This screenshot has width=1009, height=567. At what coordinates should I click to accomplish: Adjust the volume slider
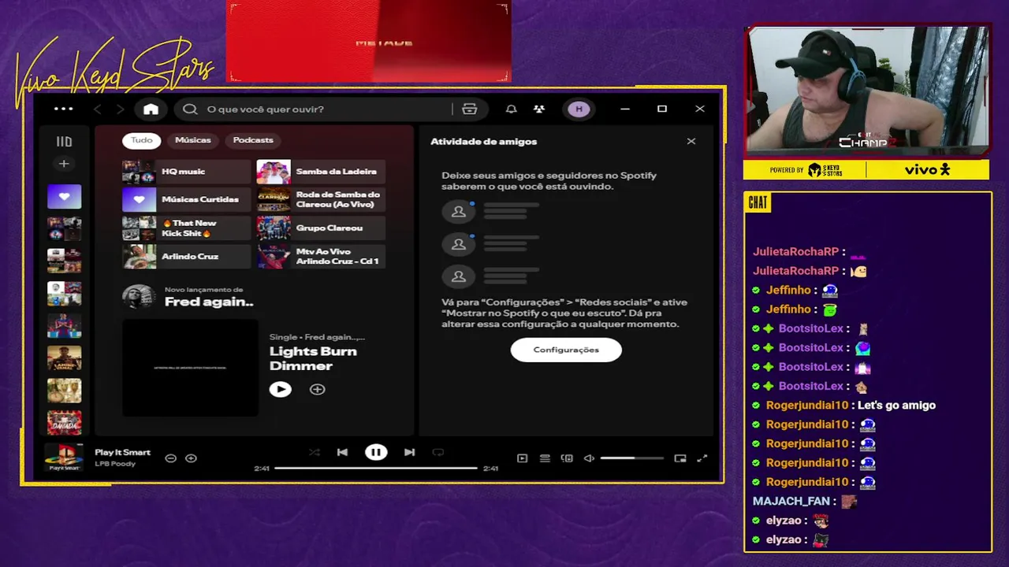point(631,458)
